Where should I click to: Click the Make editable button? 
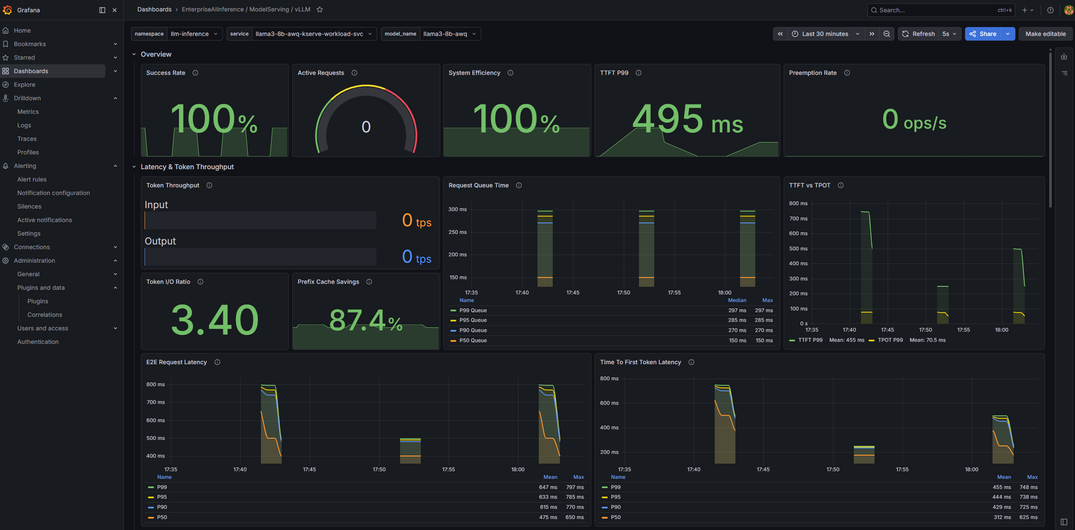1045,34
